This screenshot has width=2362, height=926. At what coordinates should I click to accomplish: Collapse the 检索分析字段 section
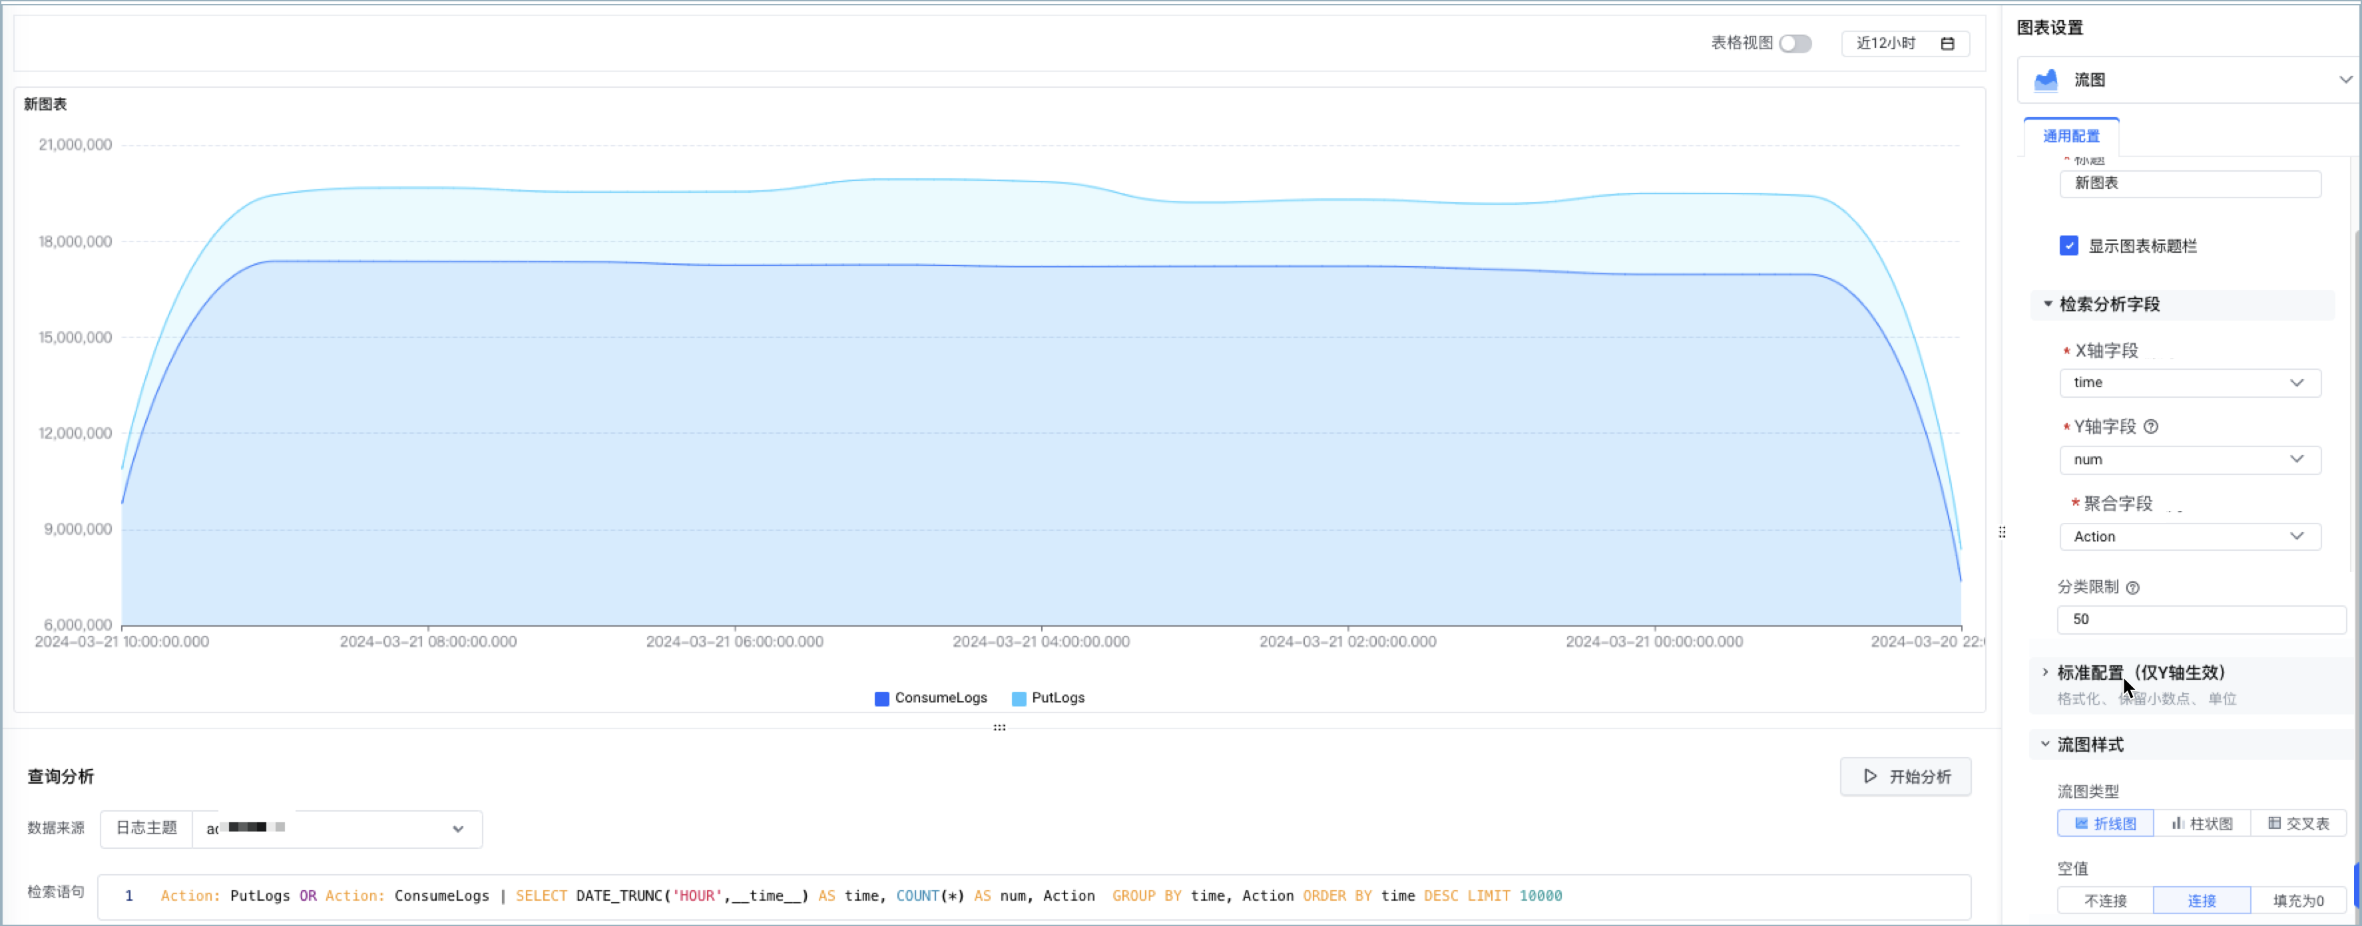(2182, 304)
